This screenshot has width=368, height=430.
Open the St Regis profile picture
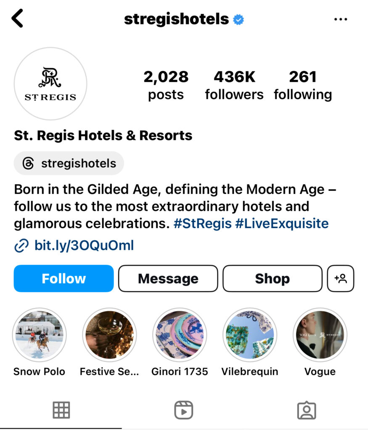click(50, 84)
